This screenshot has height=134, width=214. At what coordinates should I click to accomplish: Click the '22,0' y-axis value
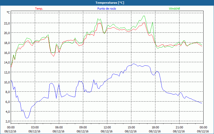[7, 23]
